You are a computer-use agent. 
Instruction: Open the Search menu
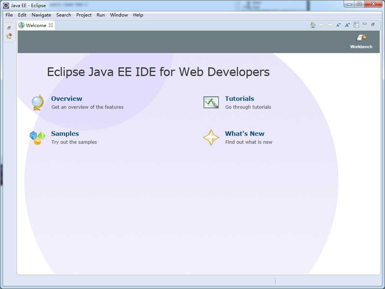(x=64, y=15)
